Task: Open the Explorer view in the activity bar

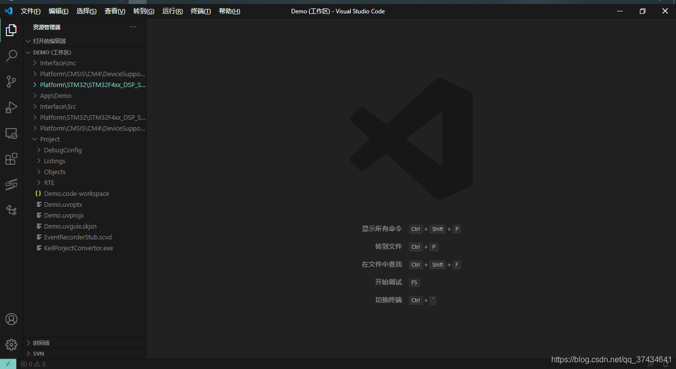Action: coord(11,31)
